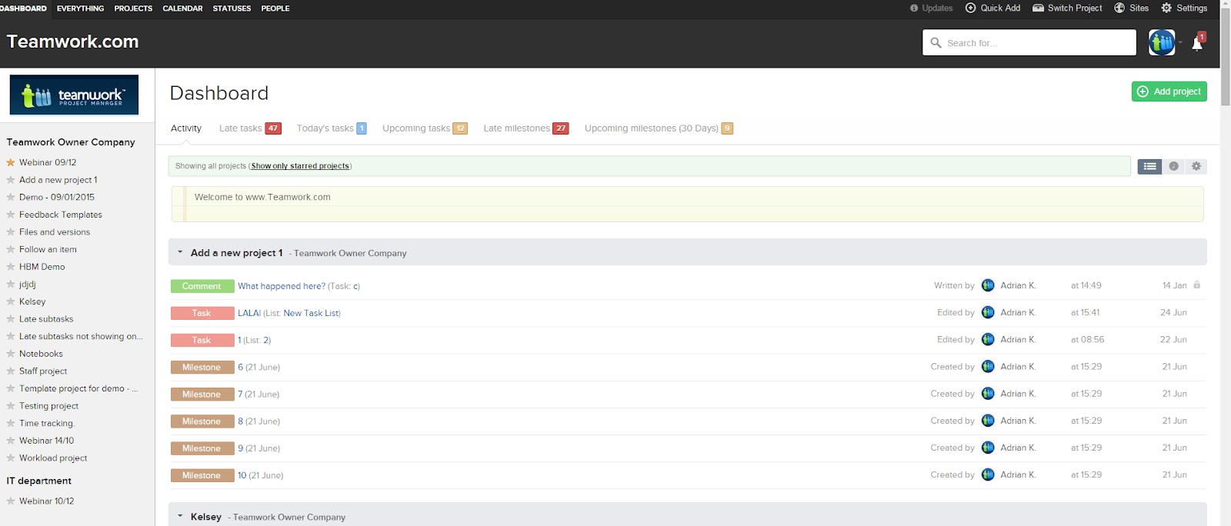Viewport: 1231px width, 526px height.
Task: Click the Switch Project briefcase icon
Action: (1038, 8)
